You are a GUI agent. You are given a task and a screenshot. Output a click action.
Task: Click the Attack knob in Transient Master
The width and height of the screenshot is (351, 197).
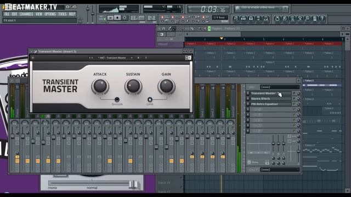[100, 86]
